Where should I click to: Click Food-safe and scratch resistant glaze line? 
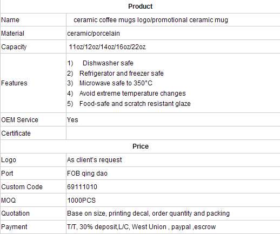129,104
